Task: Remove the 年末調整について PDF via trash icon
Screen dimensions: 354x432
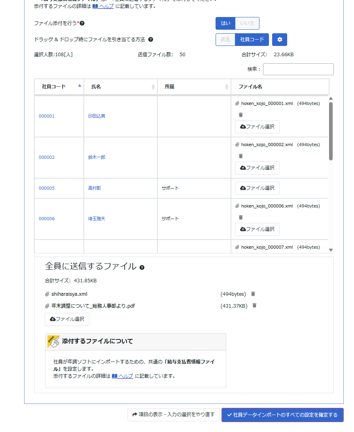Action: tap(254, 305)
